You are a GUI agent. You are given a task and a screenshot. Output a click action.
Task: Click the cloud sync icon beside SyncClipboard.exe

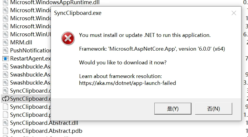tap(5, 99)
